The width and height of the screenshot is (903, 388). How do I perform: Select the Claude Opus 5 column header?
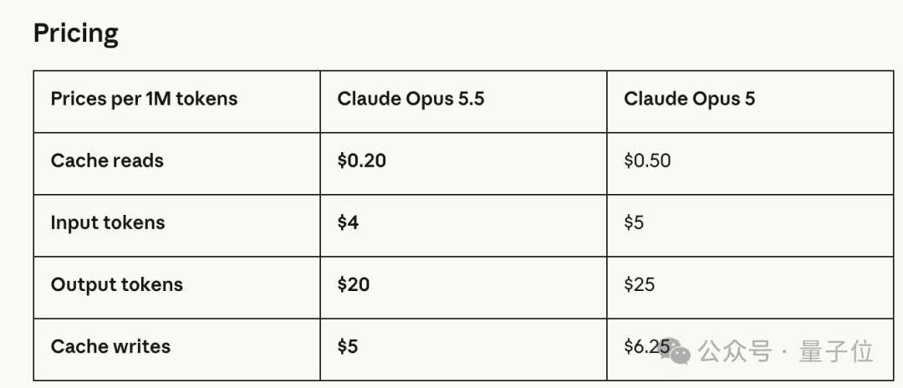pyautogui.click(x=689, y=99)
